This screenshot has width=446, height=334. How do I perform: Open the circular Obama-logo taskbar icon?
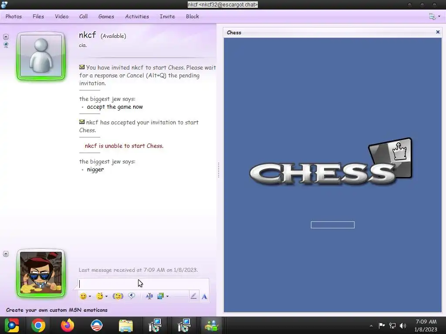point(96,325)
